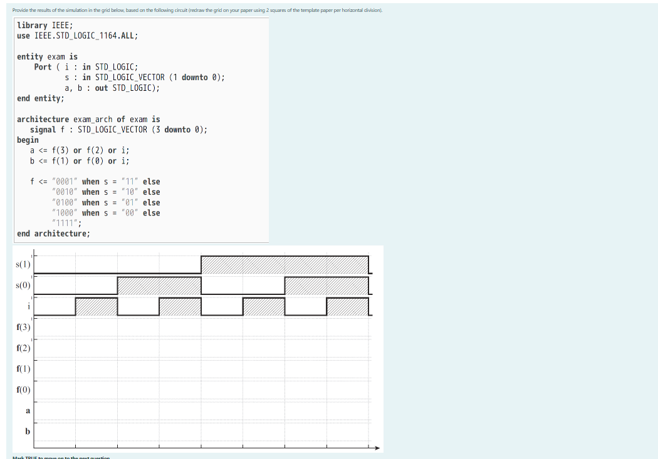
Task: Select the f(1) signal label
Action: pos(24,369)
